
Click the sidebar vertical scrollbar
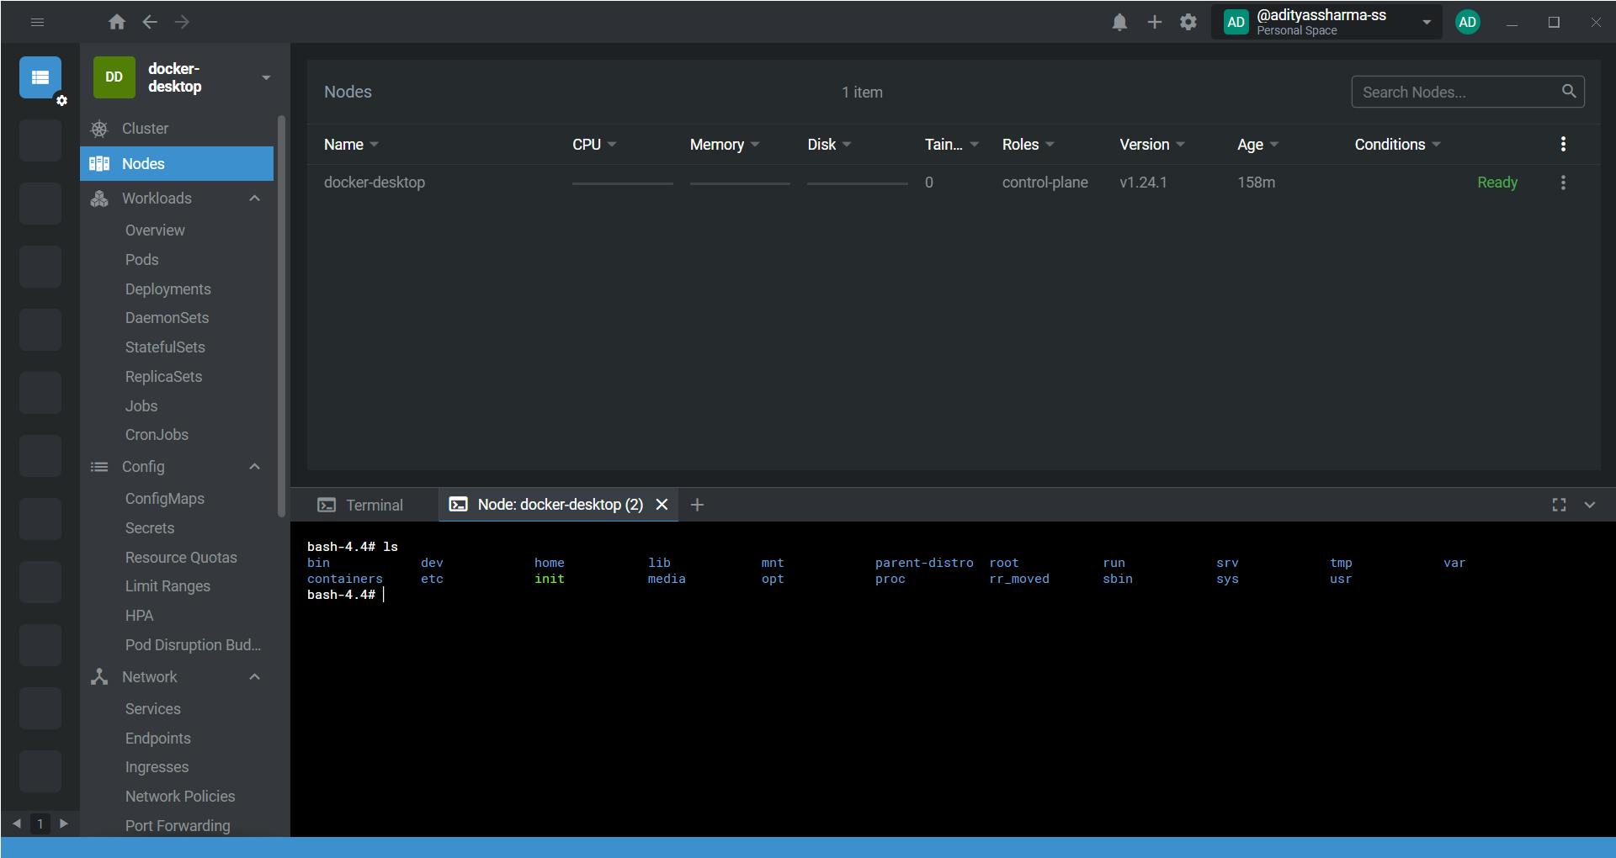[x=281, y=315]
